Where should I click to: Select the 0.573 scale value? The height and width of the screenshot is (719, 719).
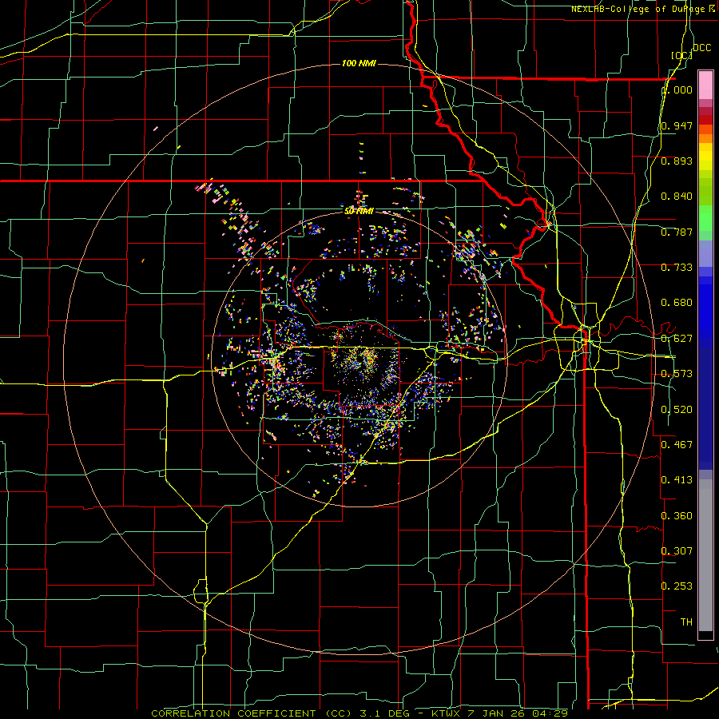[677, 374]
